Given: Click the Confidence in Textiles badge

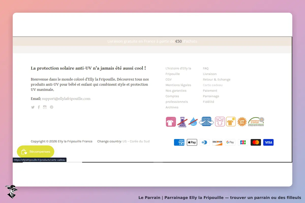Looking at the screenshot, I should coord(256,122).
